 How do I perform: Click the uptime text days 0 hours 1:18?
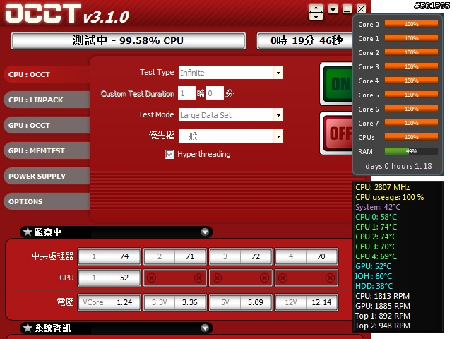point(398,166)
